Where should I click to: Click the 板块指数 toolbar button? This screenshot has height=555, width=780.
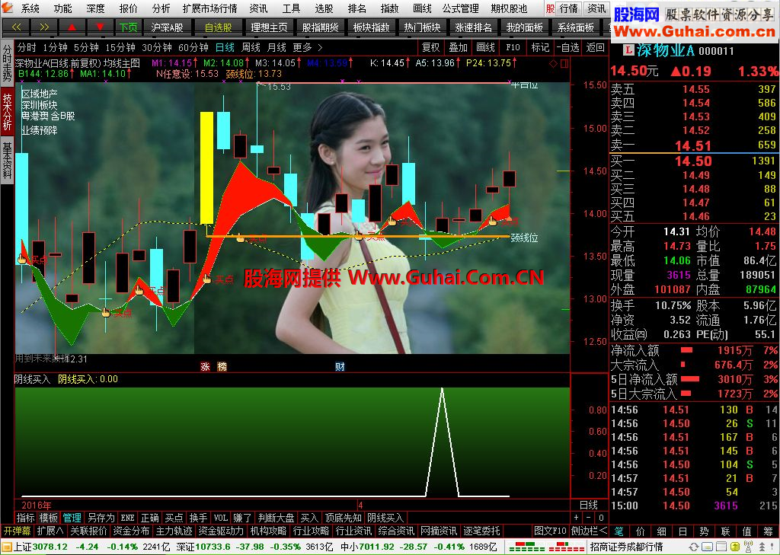[371, 27]
